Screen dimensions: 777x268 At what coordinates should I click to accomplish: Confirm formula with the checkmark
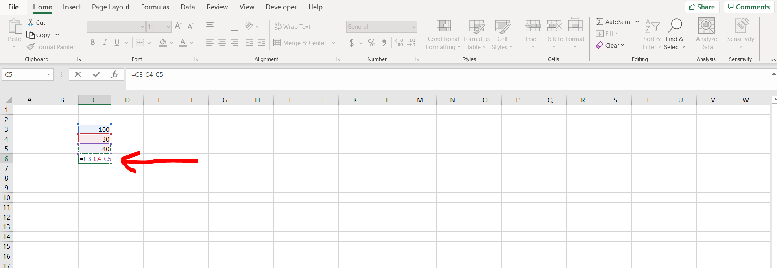(x=96, y=74)
